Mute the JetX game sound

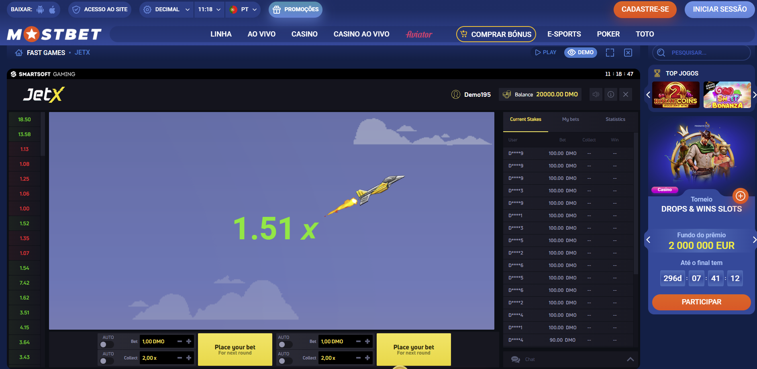(596, 94)
